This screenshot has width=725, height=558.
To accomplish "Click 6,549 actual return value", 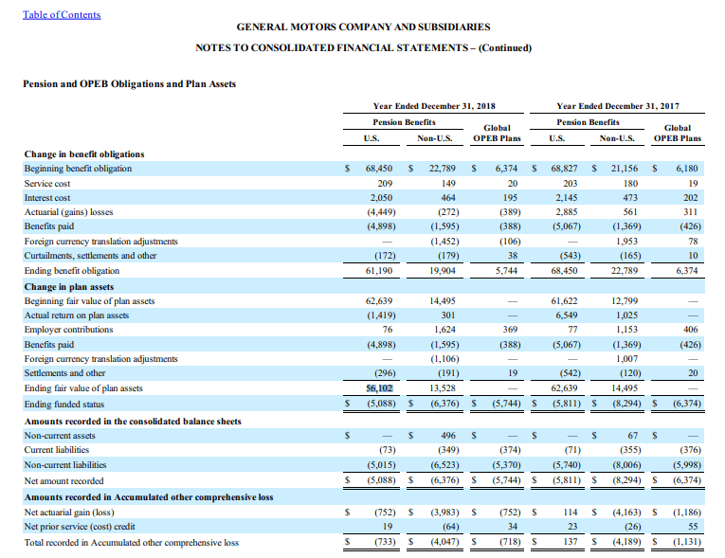I will click(567, 315).
